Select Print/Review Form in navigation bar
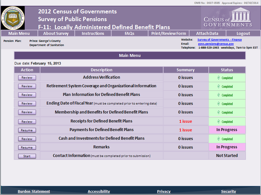This screenshot has width=261, height=195. 168,33
